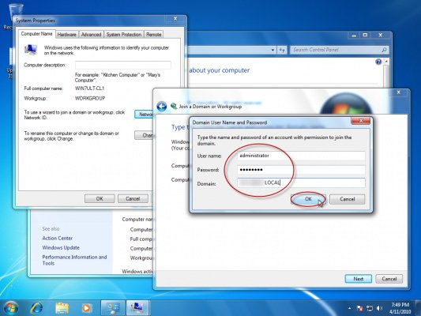Viewport: 421px width, 316px height.
Task: Focus the Domain field
Action: pos(301,182)
